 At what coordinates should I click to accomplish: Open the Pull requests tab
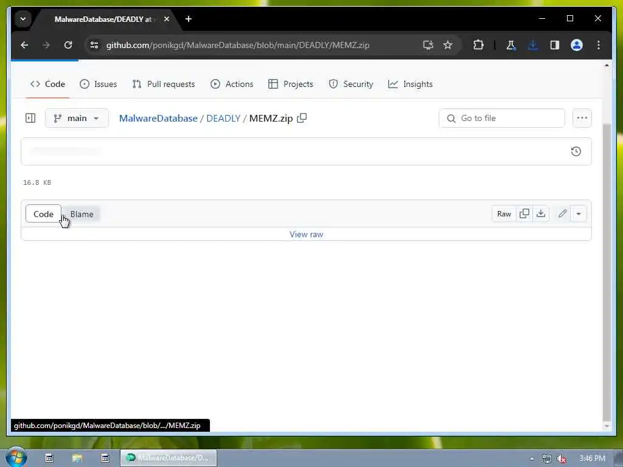tap(163, 84)
